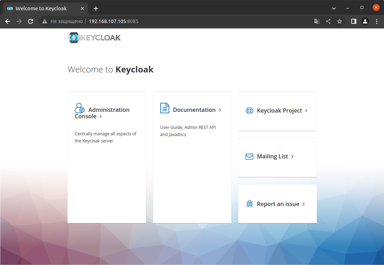Open the translate page icon

pyautogui.click(x=317, y=21)
